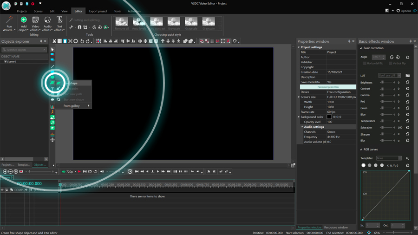Collapse the Scene's size property group
Viewport: 418px width, 235px height.
pos(299,97)
